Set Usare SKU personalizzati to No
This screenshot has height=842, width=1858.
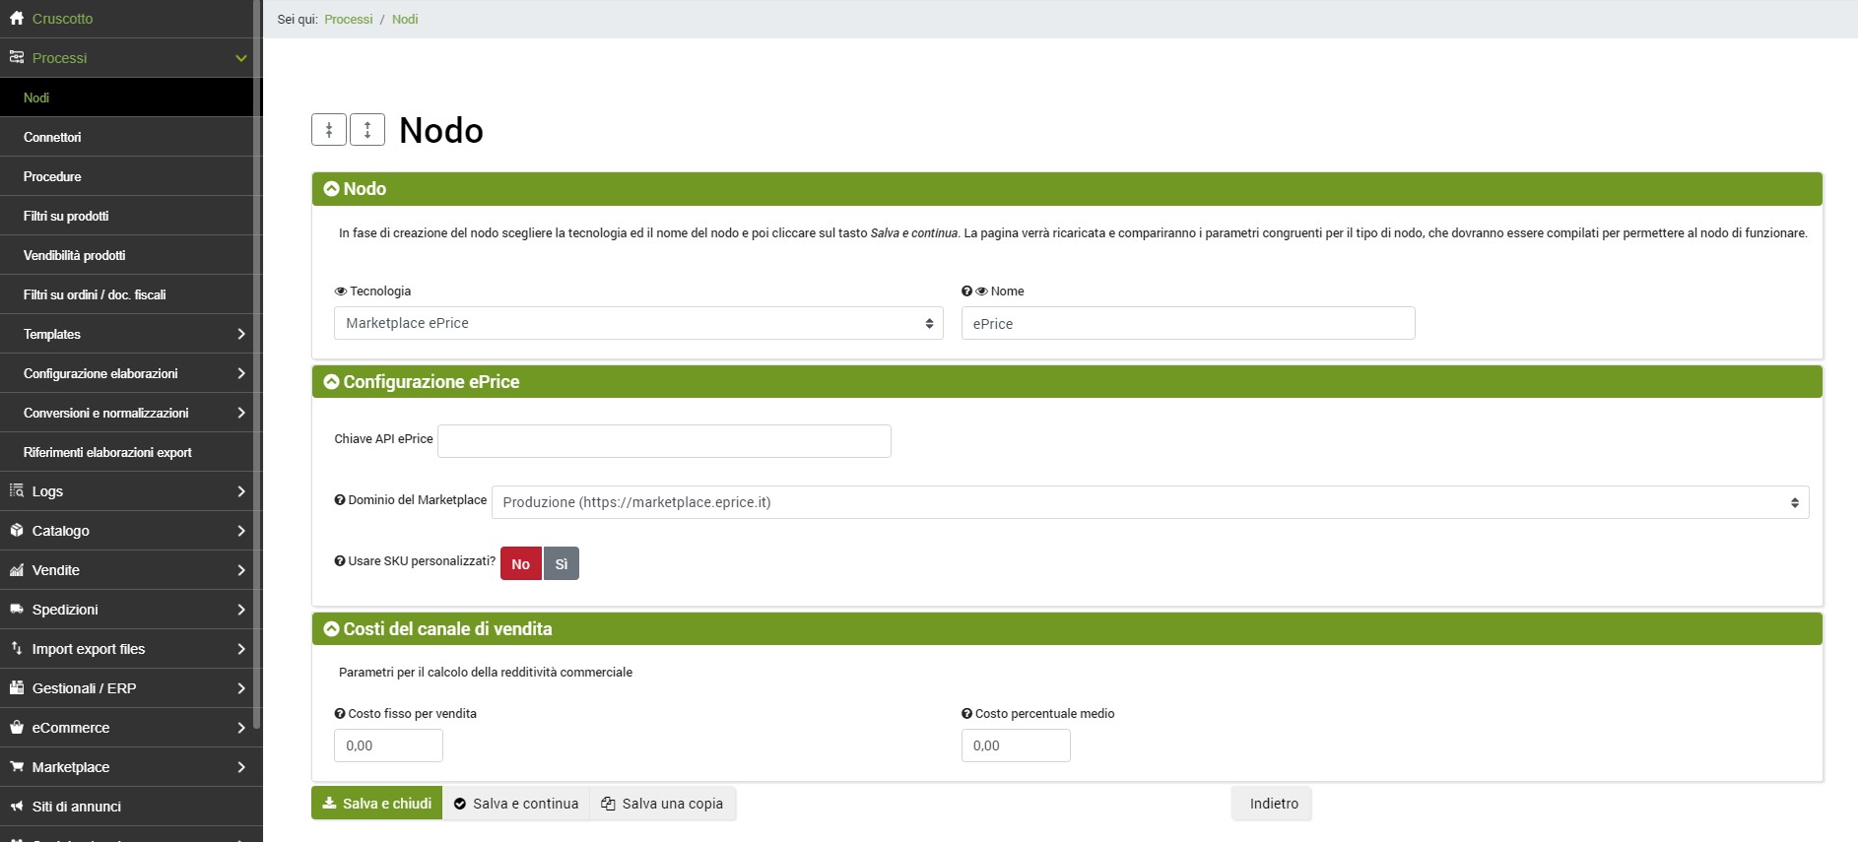520,564
